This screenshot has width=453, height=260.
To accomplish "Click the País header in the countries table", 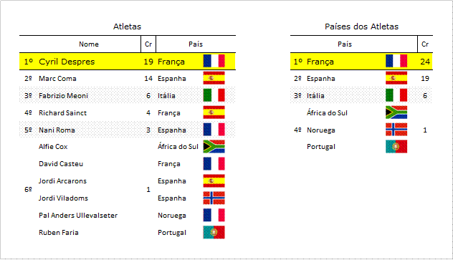I will click(345, 44).
